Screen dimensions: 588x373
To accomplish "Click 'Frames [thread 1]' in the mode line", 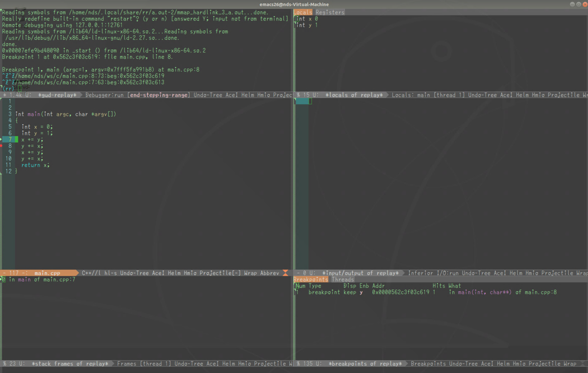I will [144, 364].
